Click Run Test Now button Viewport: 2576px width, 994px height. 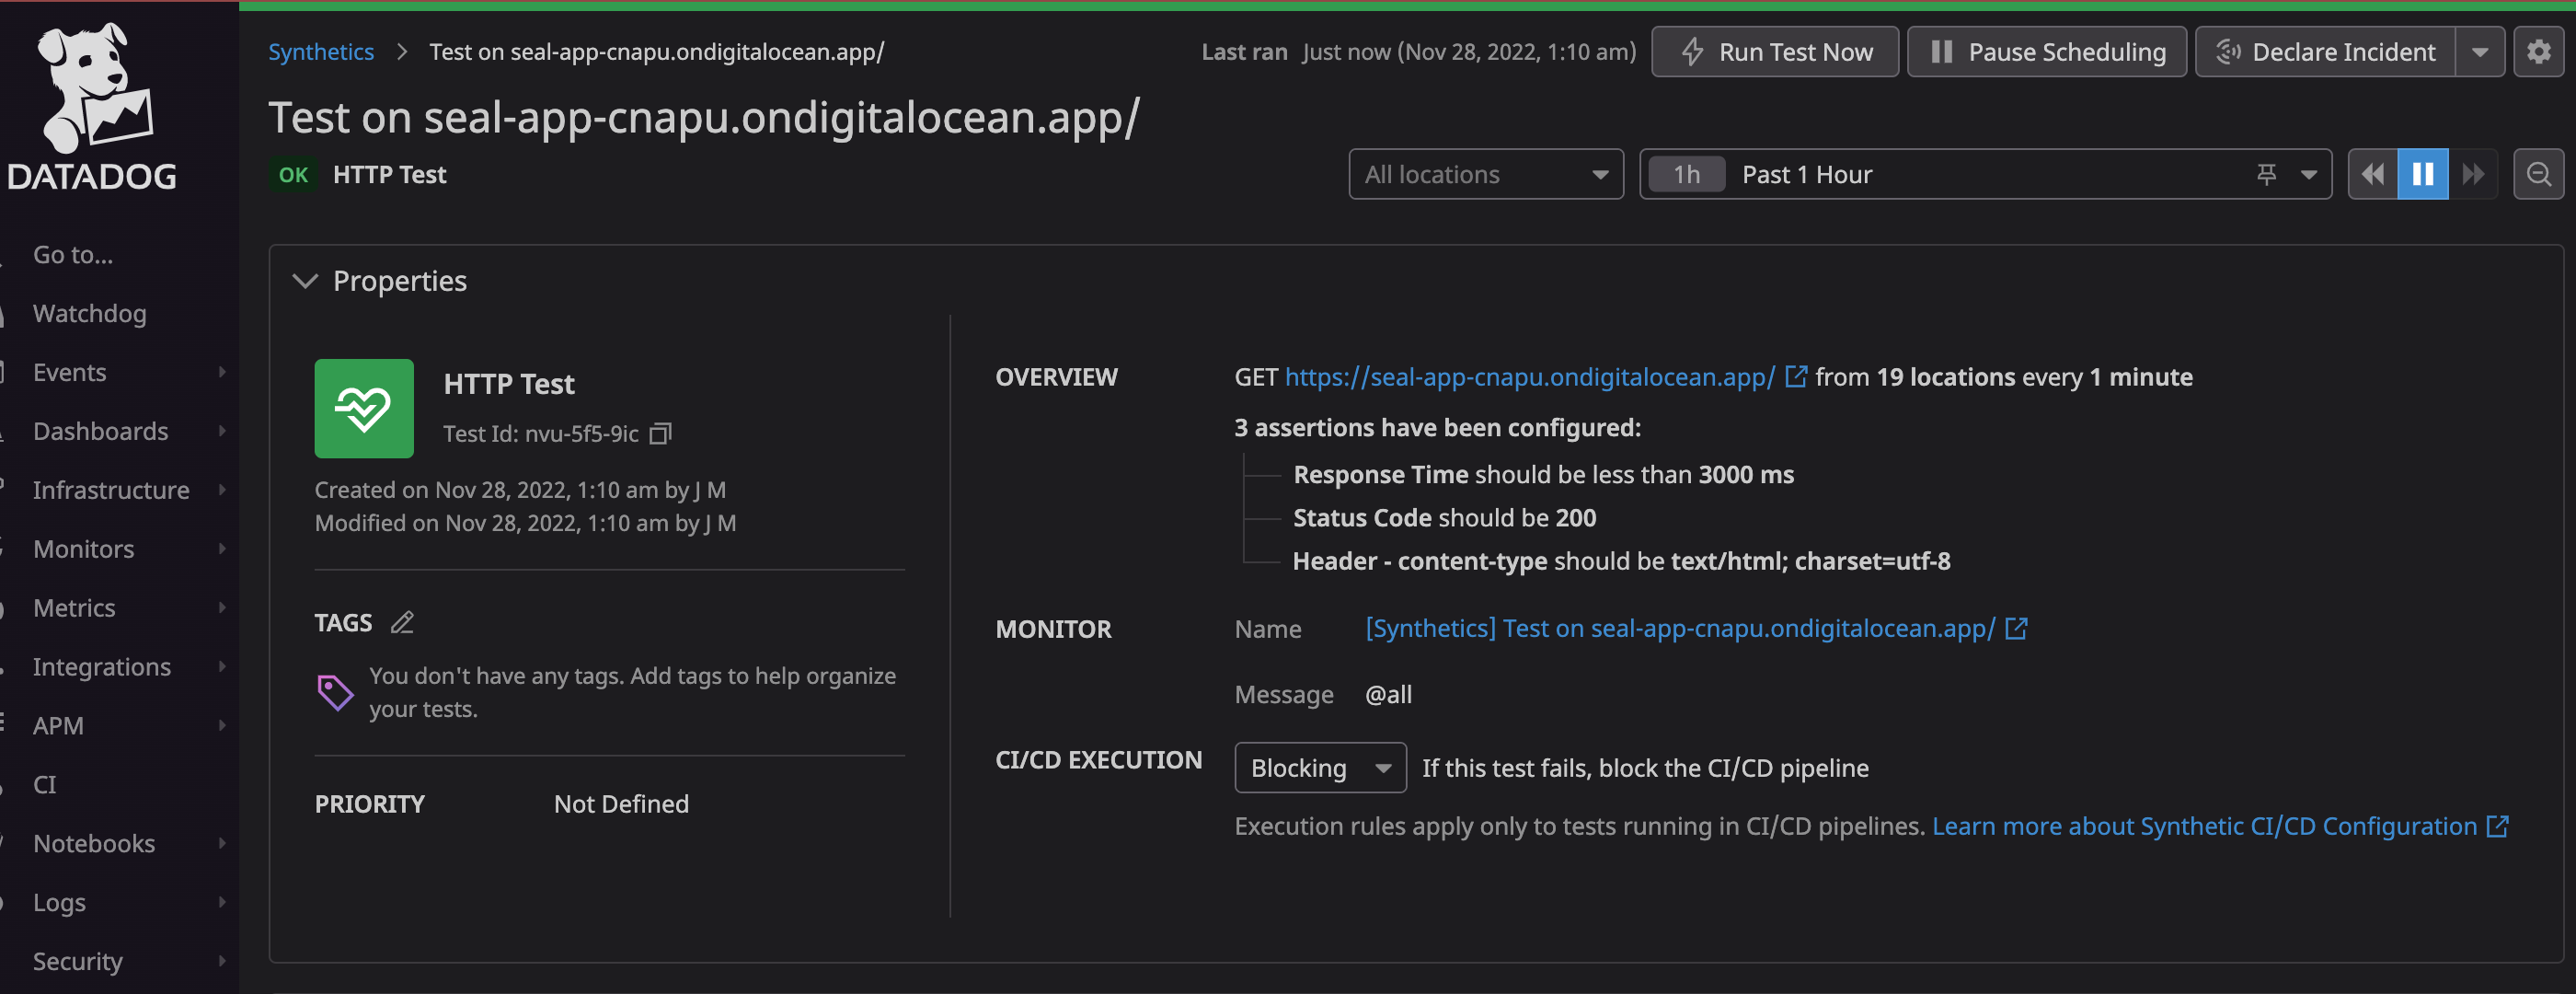(x=1774, y=52)
